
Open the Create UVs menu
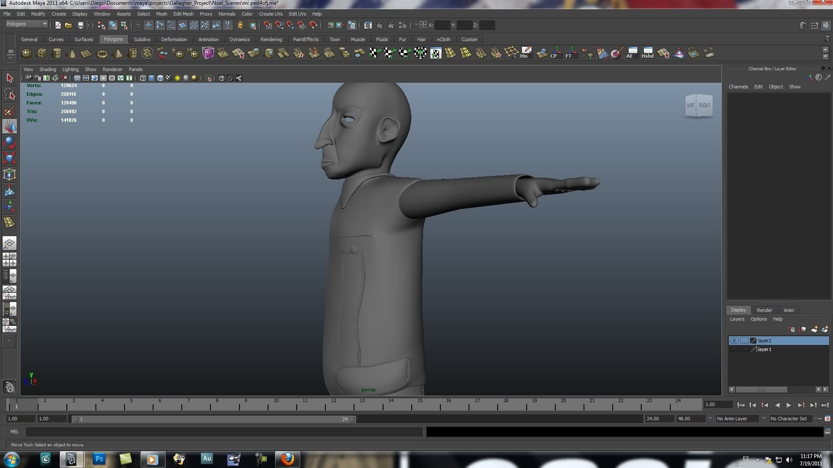coord(271,14)
